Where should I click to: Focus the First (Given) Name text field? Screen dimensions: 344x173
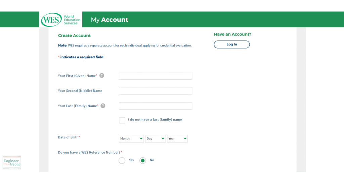click(x=156, y=76)
